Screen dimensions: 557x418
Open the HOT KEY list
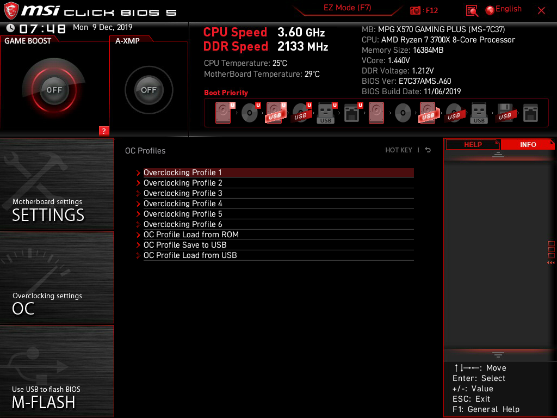click(399, 150)
